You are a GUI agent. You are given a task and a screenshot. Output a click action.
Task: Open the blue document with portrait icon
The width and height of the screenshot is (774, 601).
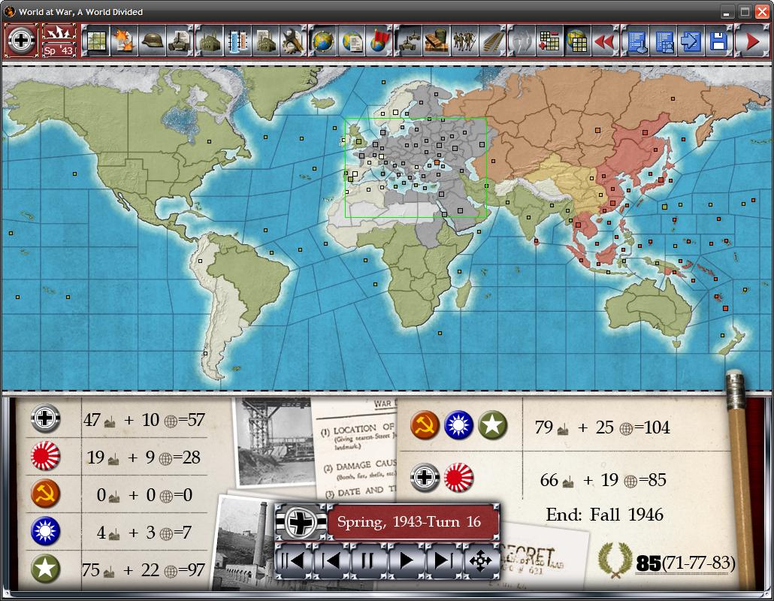(x=664, y=41)
